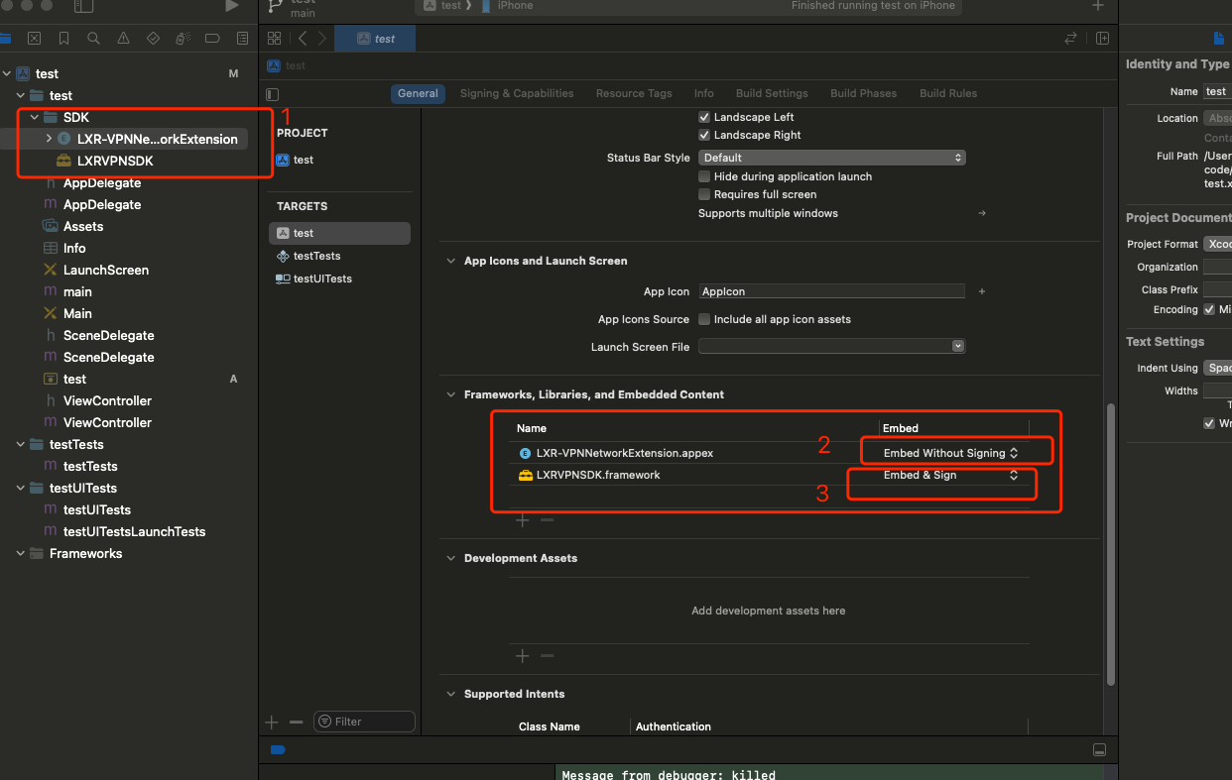
Task: Open LaunchScreen in the navigator
Action: pyautogui.click(x=106, y=270)
